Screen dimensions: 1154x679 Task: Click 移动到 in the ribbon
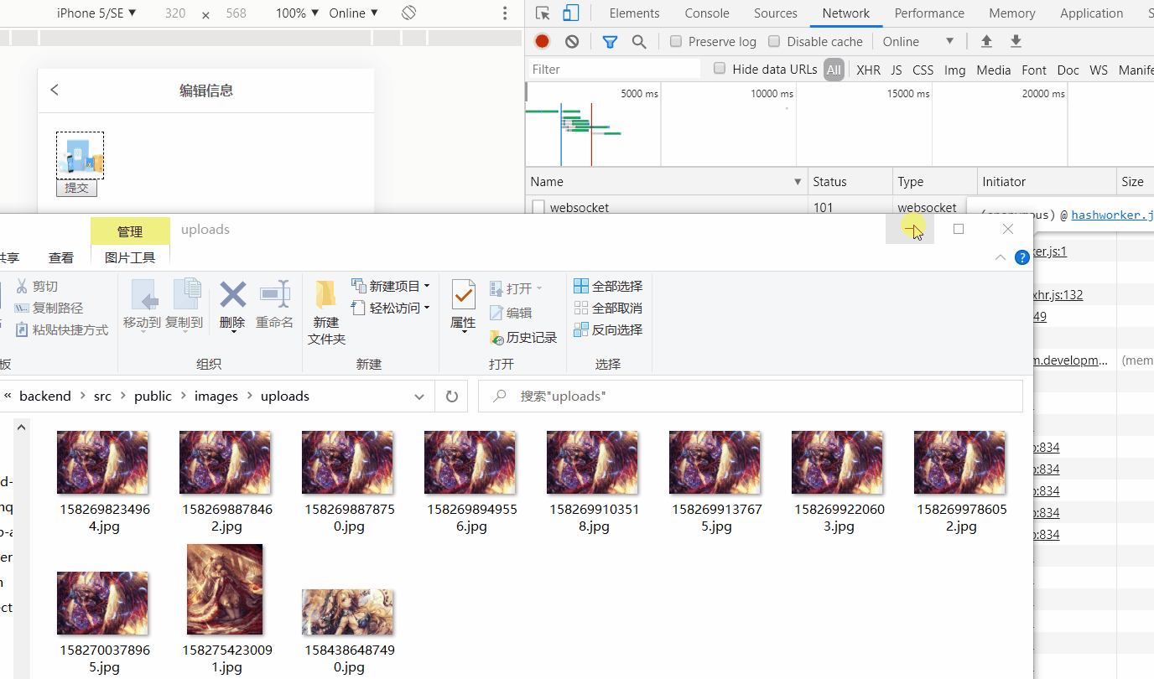pos(142,305)
